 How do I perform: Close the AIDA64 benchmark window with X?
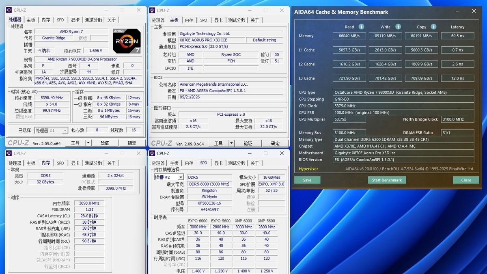pyautogui.click(x=474, y=11)
